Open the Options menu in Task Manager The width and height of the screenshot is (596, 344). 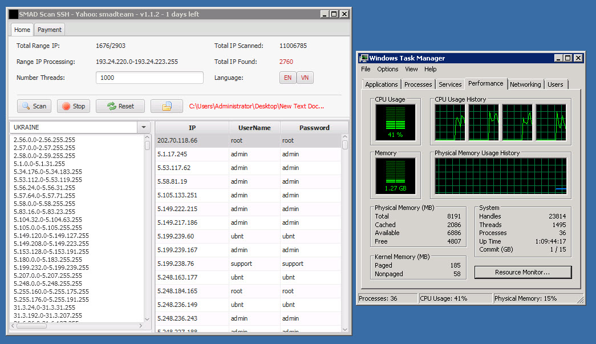pos(388,69)
